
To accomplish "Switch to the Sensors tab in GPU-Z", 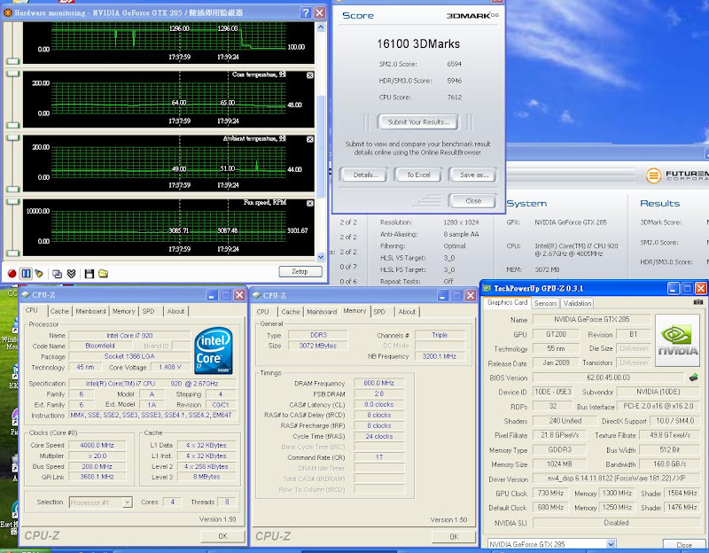I will [x=545, y=303].
